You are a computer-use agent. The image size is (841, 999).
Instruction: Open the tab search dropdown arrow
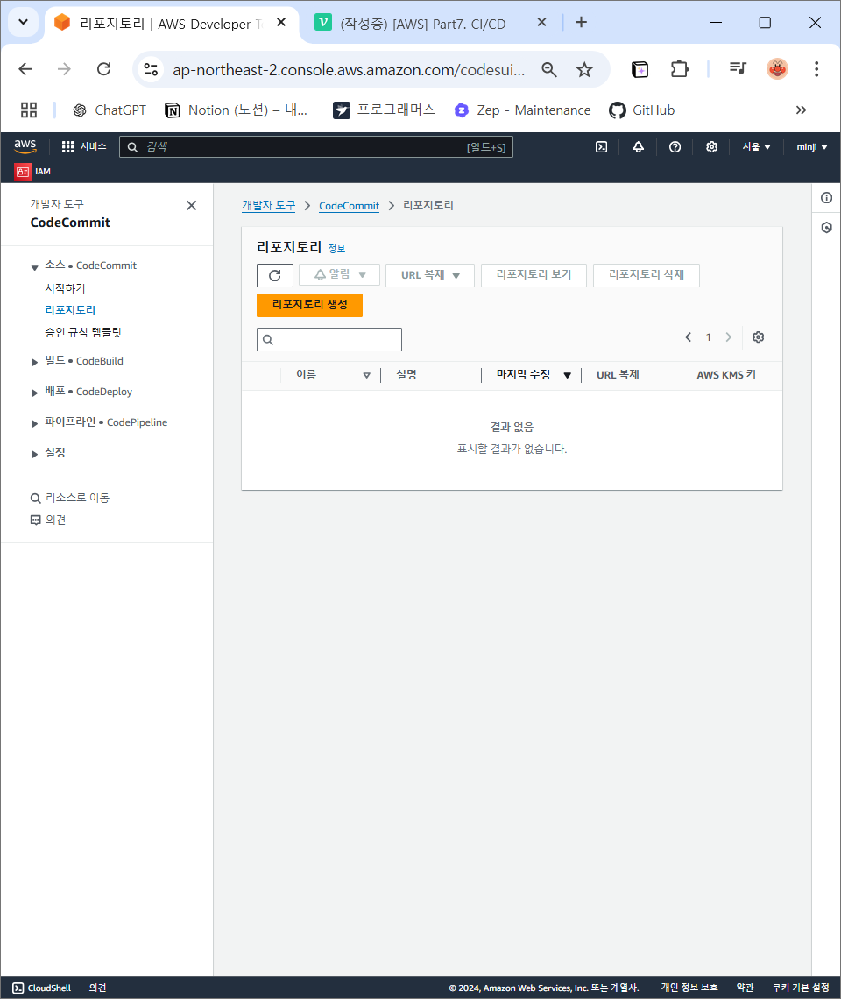tap(23, 22)
